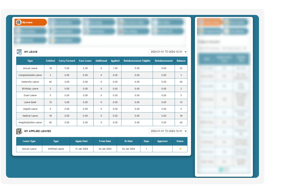Click the Approver column header
Image resolution: width=281 pixels, height=191 pixels.
click(162, 141)
